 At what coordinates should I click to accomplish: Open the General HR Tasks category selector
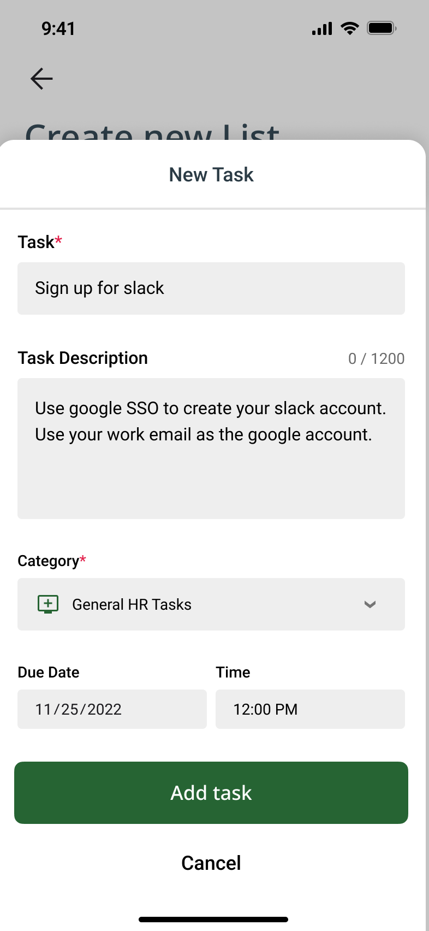[211, 604]
